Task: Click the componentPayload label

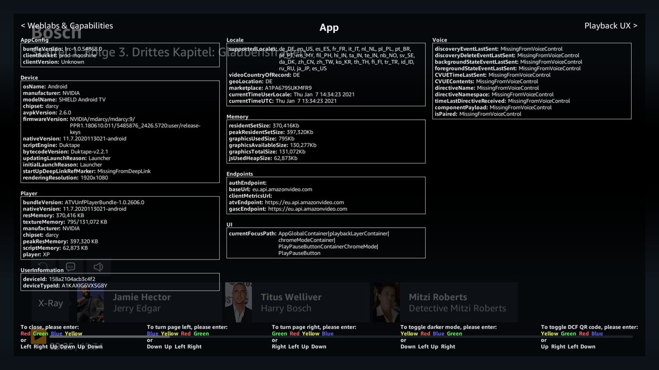Action: 461,107
